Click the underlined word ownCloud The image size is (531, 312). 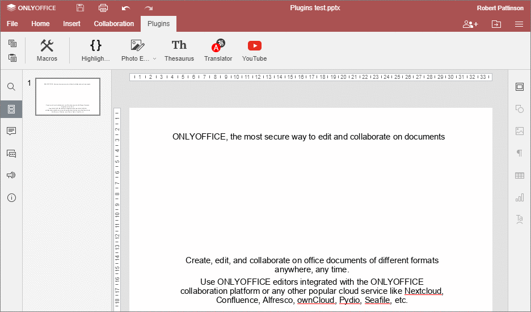click(316, 300)
